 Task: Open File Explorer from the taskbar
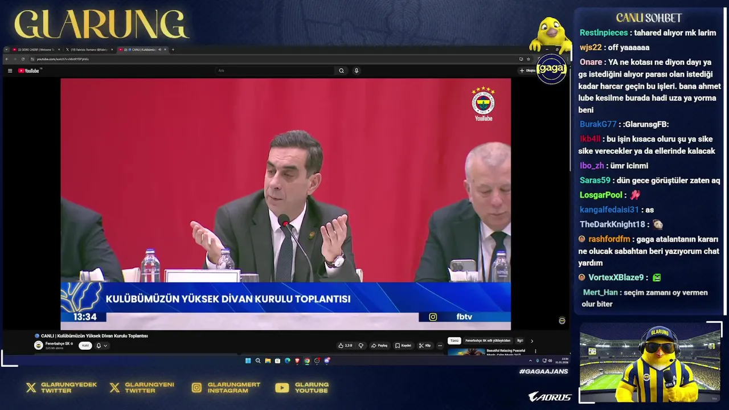[x=268, y=360]
